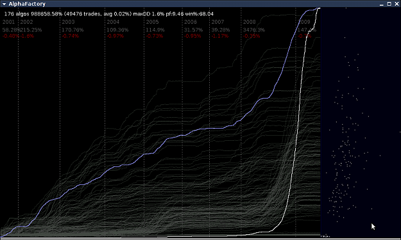Click the red -1.6% drawdown value
Image resolution: width=401 pixels, height=240 pixels.
click(x=27, y=36)
